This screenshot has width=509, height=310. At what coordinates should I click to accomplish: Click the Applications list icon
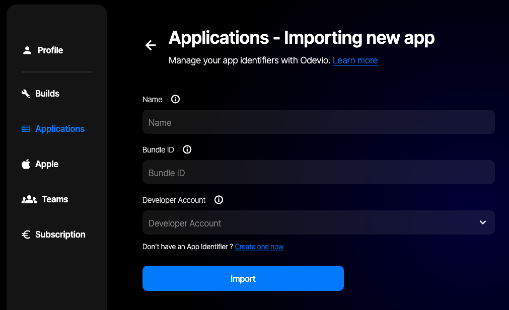pos(26,129)
